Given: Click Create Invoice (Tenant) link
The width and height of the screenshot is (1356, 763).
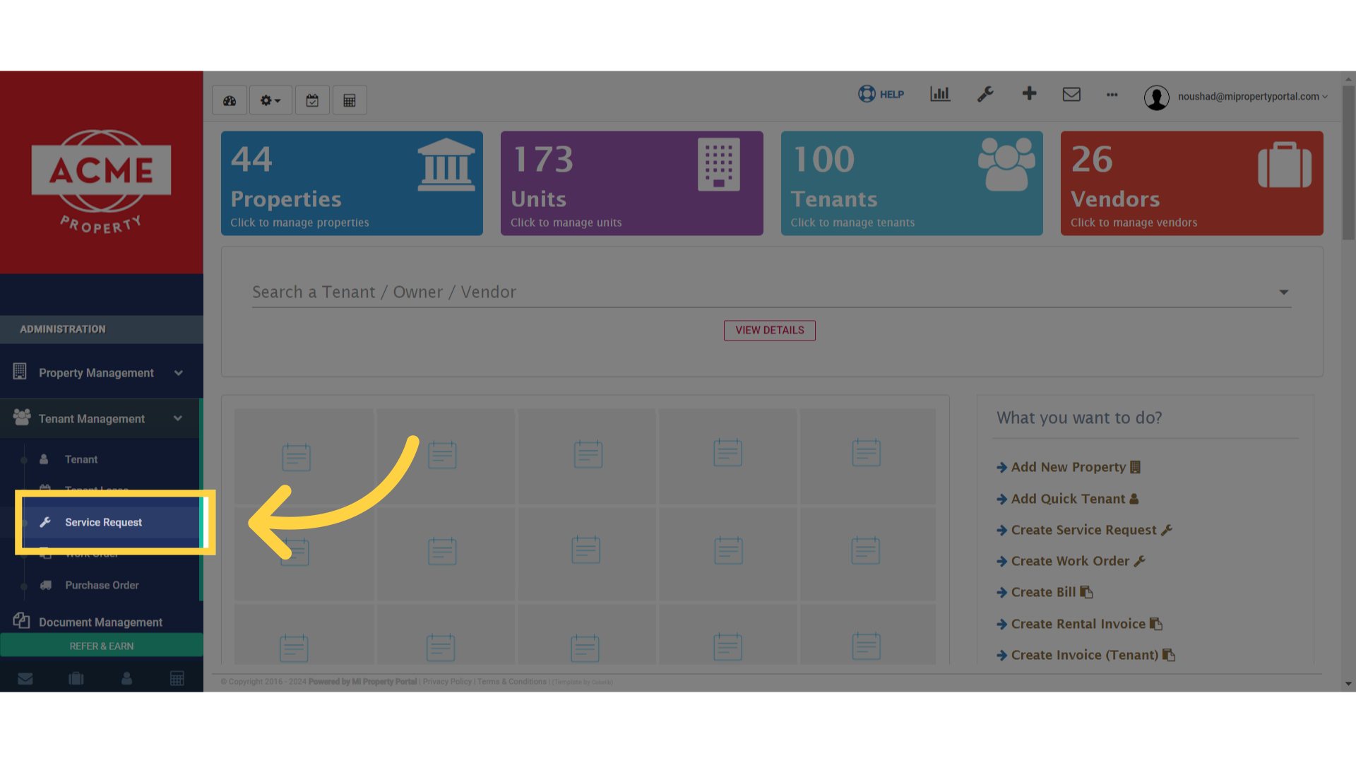Looking at the screenshot, I should (x=1086, y=655).
